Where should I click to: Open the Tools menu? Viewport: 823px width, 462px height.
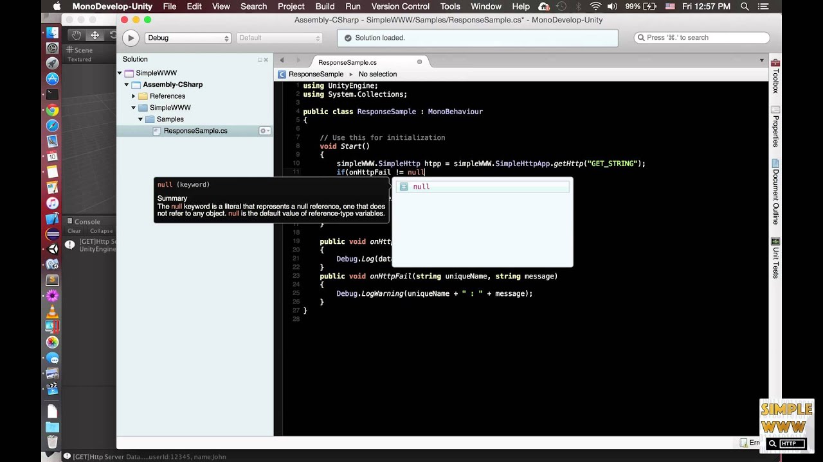450,6
